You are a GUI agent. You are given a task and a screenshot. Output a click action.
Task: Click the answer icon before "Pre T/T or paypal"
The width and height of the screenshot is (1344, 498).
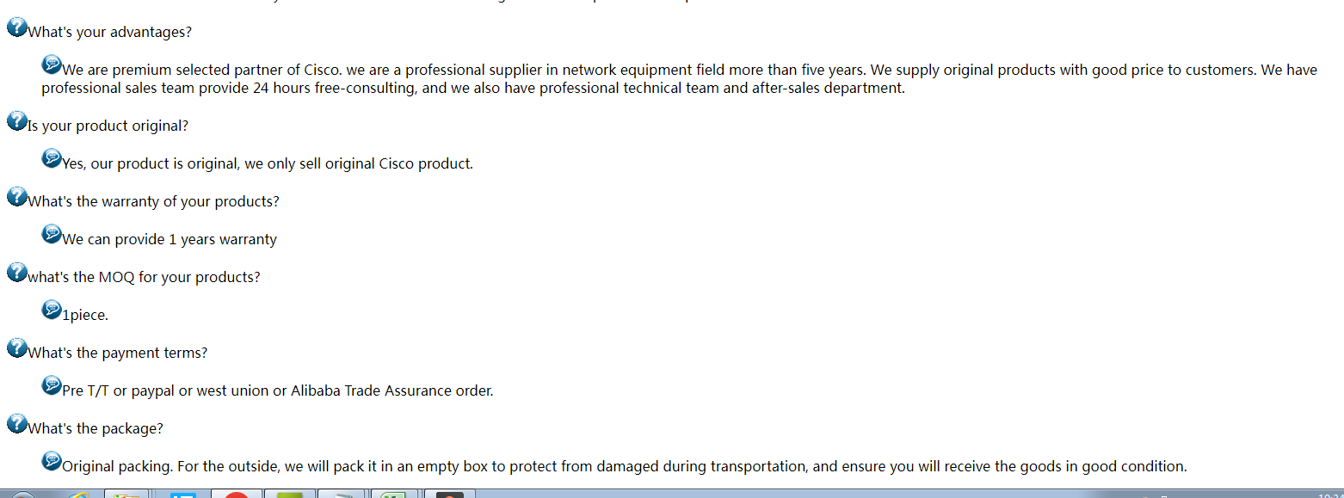coord(52,385)
